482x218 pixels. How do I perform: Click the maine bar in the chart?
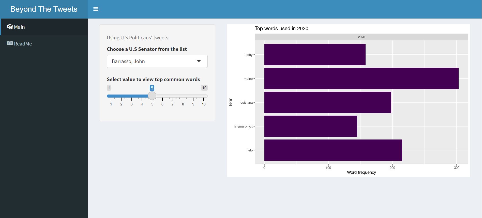(x=361, y=79)
